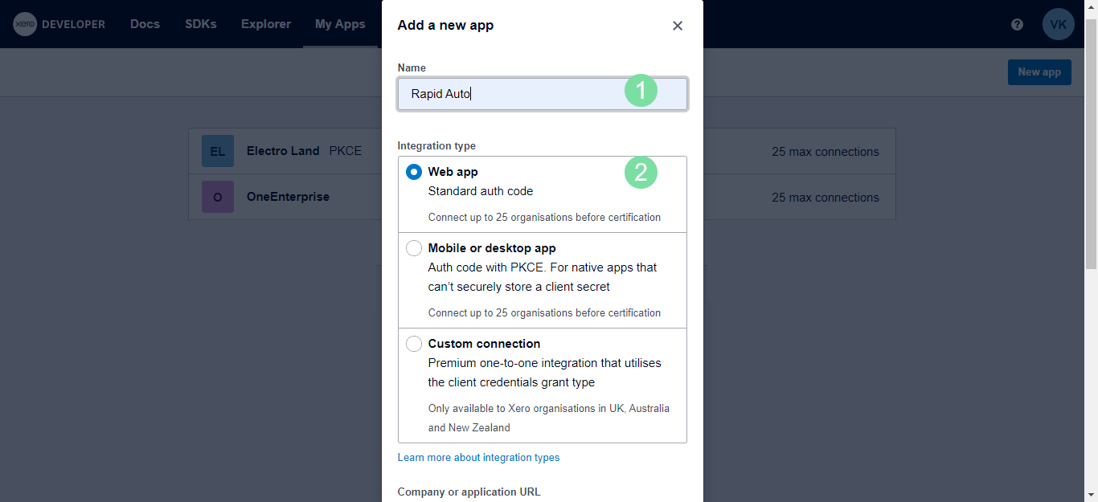Choose the Custom connection radio option
Viewport: 1098px width, 502px height.
pos(414,344)
